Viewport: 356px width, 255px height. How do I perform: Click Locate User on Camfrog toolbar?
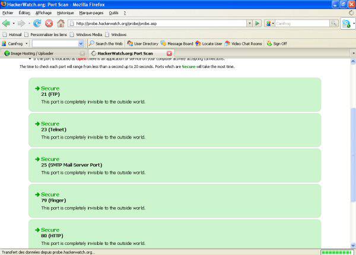tap(209, 43)
